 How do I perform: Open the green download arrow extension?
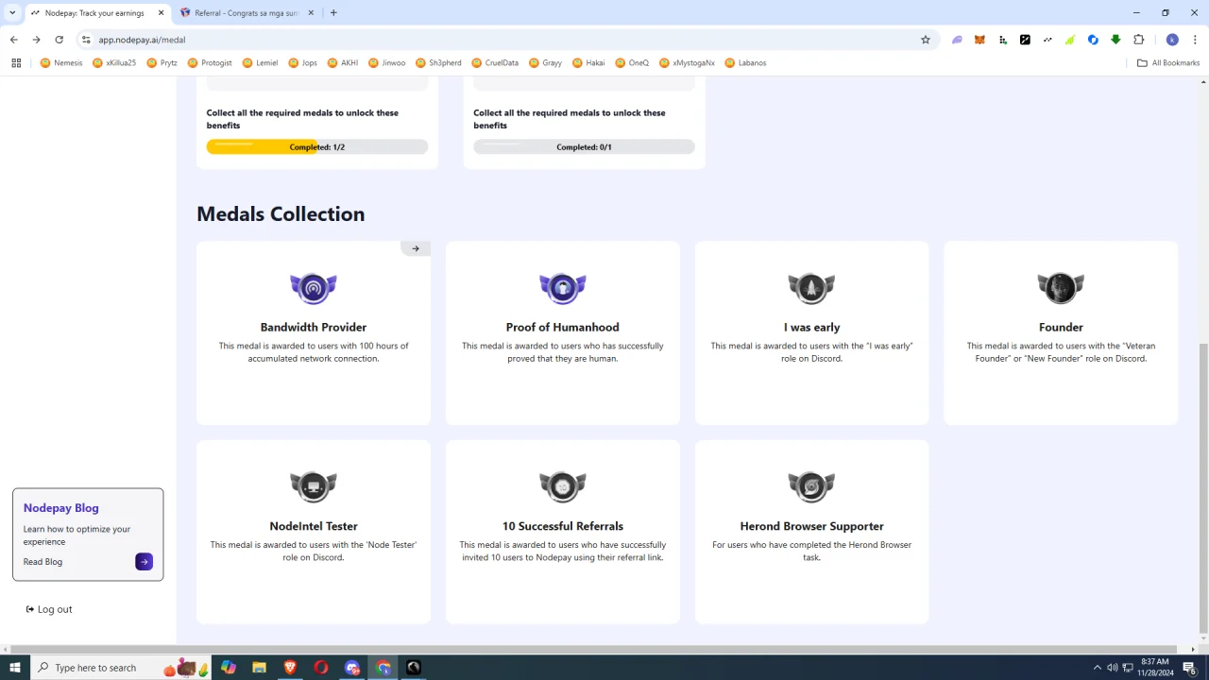pos(1115,40)
